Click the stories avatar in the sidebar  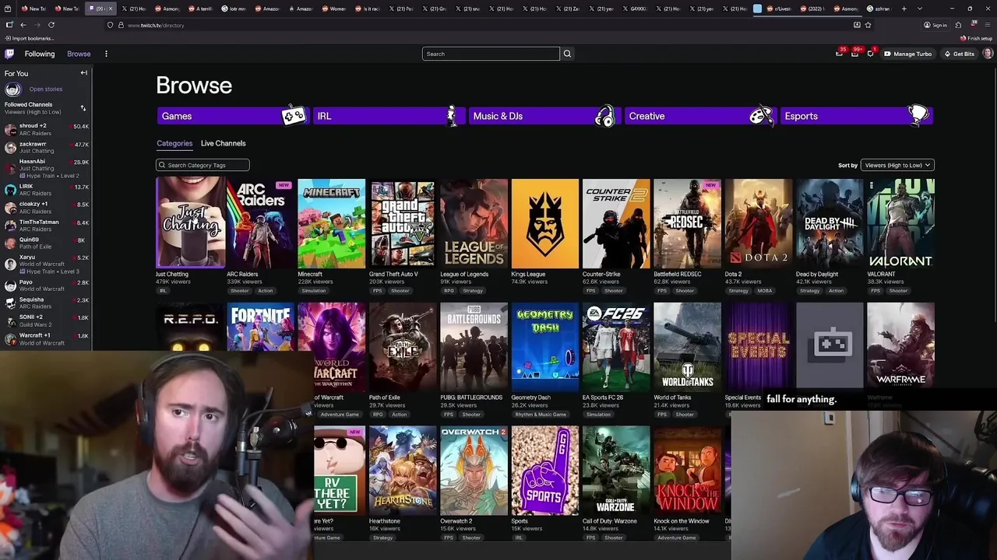12,89
